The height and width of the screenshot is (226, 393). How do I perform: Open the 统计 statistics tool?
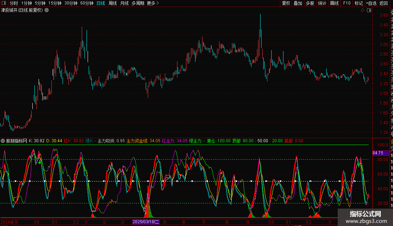coord(322,3)
